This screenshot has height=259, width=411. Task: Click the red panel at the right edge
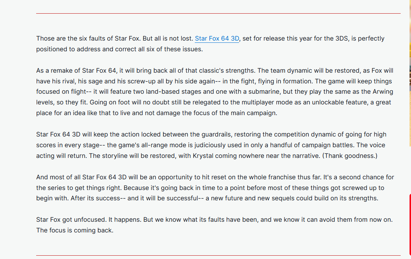point(410,224)
